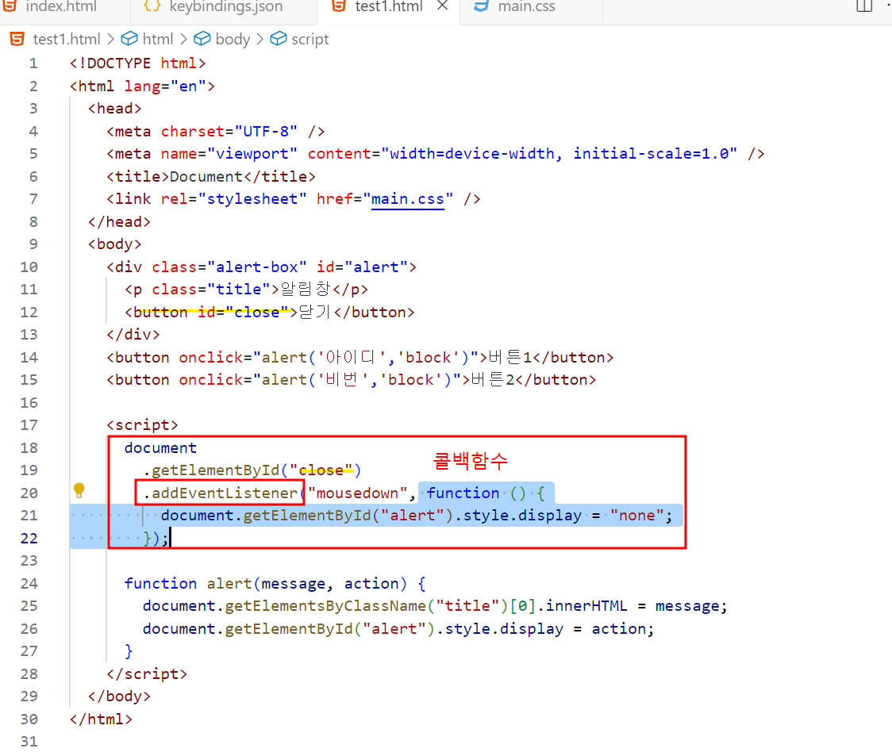Viewport: 892px width, 756px height.
Task: Click the cube icon before script breadcrumb
Action: pyautogui.click(x=279, y=39)
